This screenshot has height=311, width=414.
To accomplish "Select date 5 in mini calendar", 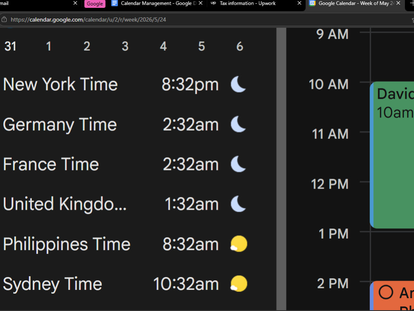I will [202, 46].
